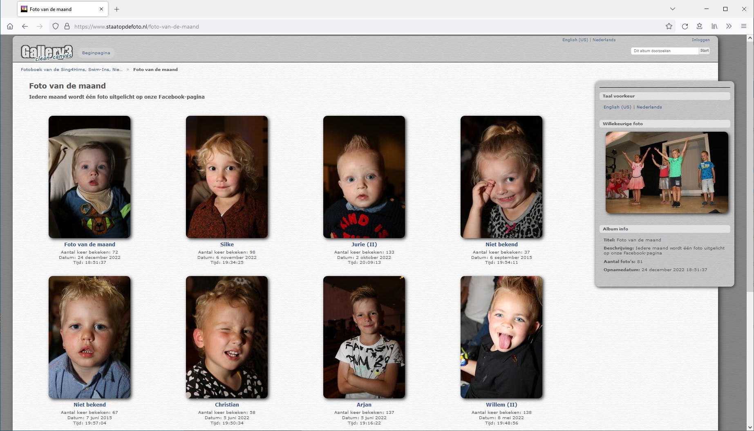The width and height of the screenshot is (754, 431).
Task: Open the Firefox hamburger menu
Action: (744, 27)
